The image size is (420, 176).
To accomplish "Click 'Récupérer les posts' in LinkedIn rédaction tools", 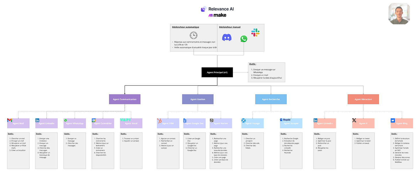I will point(323,149).
